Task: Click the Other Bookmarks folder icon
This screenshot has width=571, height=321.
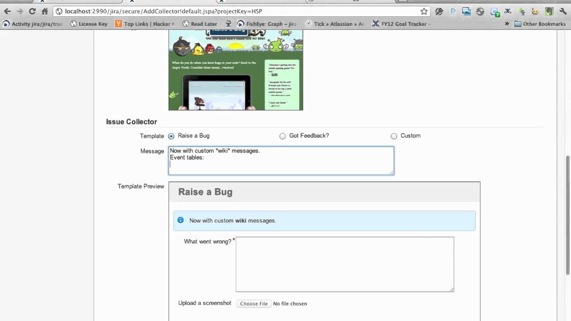Action: point(518,24)
